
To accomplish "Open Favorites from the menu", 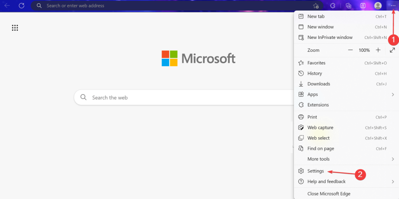I will pos(346,63).
